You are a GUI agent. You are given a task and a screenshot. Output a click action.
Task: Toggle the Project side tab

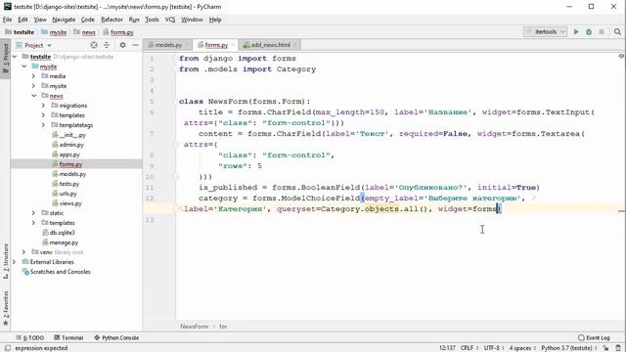point(5,58)
